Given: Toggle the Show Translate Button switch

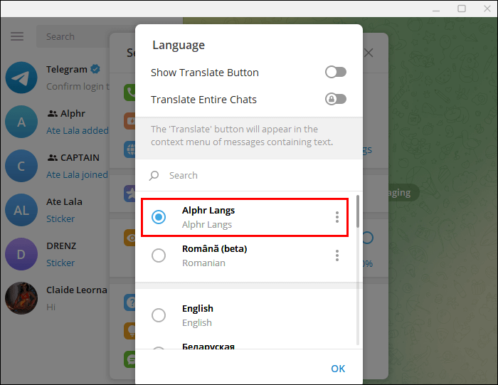Looking at the screenshot, I should (x=335, y=72).
